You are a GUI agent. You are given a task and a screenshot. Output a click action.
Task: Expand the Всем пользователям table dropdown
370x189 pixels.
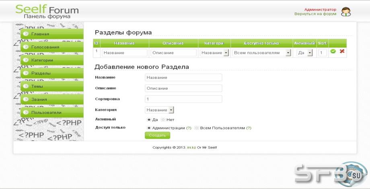click(x=261, y=53)
